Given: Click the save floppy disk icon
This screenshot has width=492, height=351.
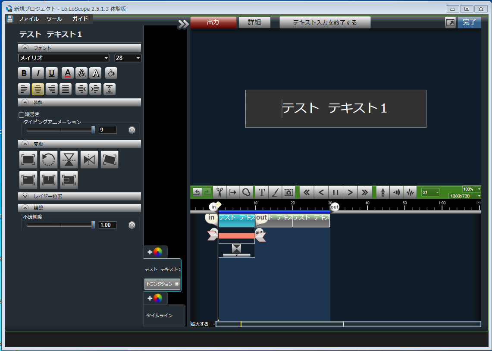Looking at the screenshot, I should coord(10,19).
